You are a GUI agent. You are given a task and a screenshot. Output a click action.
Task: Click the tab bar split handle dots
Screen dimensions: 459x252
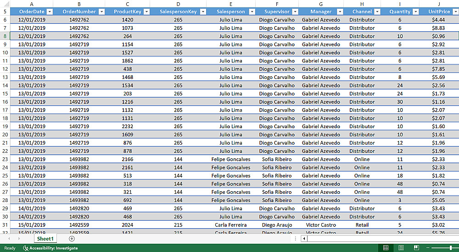pos(296,239)
